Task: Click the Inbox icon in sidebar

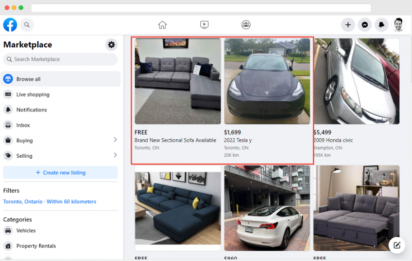Action: pos(8,125)
